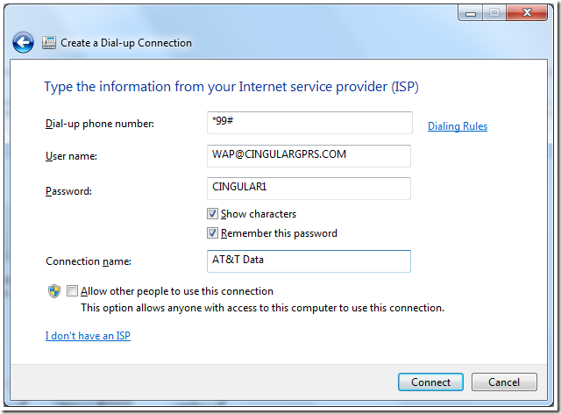
Task: Click the Show characters label text
Action: pos(259,214)
